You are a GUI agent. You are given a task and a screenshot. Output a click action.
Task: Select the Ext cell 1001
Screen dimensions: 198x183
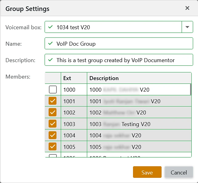tap(74, 101)
